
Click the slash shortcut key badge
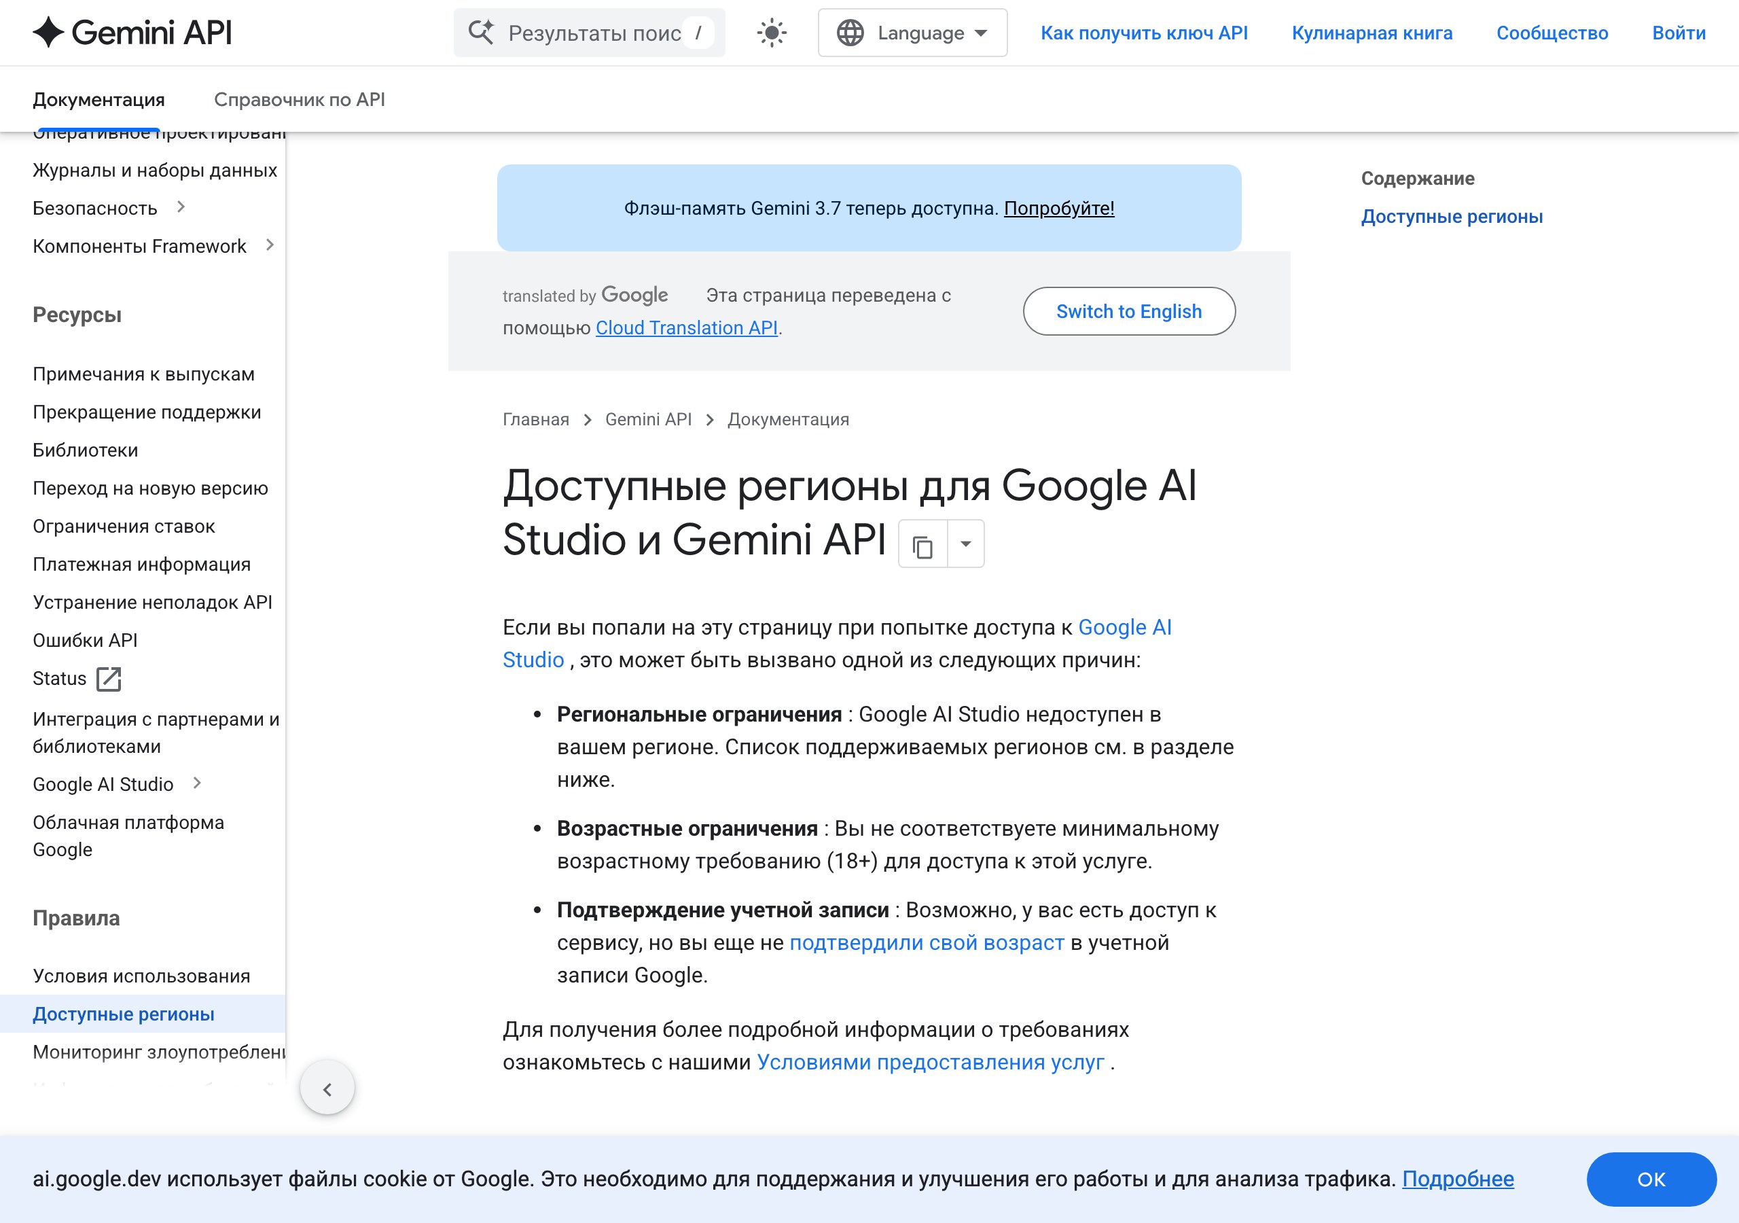click(698, 33)
